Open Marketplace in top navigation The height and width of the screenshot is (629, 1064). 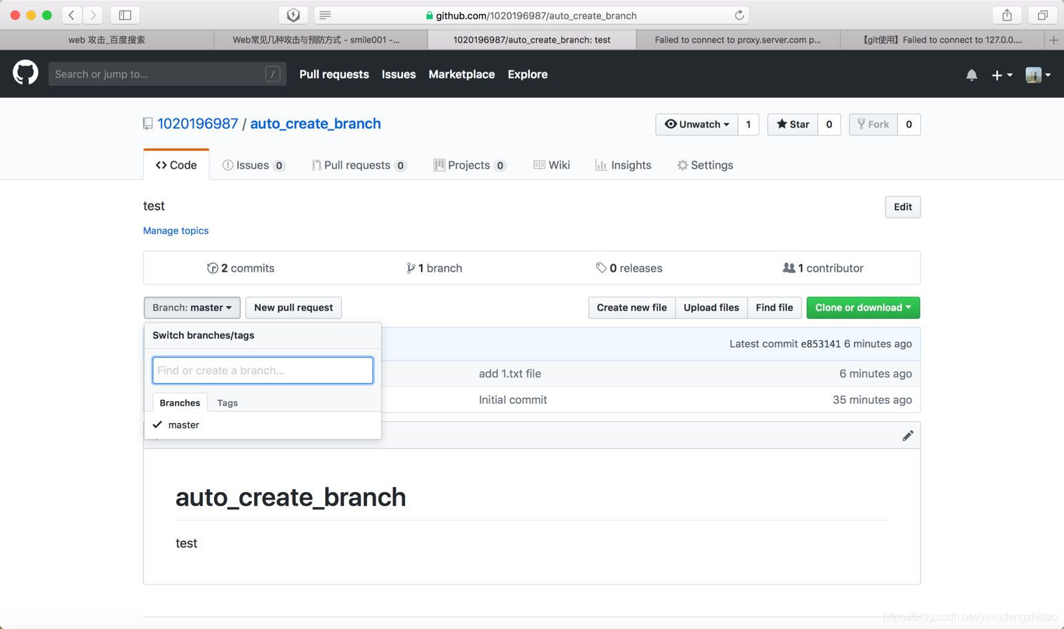click(x=462, y=74)
